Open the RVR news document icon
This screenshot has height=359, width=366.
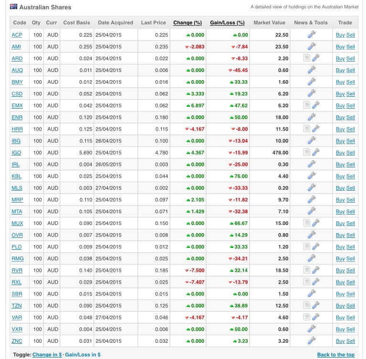pyautogui.click(x=307, y=270)
